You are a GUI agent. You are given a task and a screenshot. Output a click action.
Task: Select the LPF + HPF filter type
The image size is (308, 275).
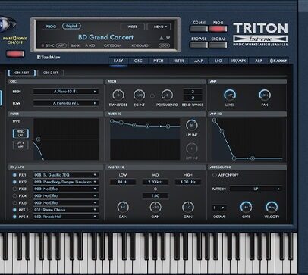[20, 145]
